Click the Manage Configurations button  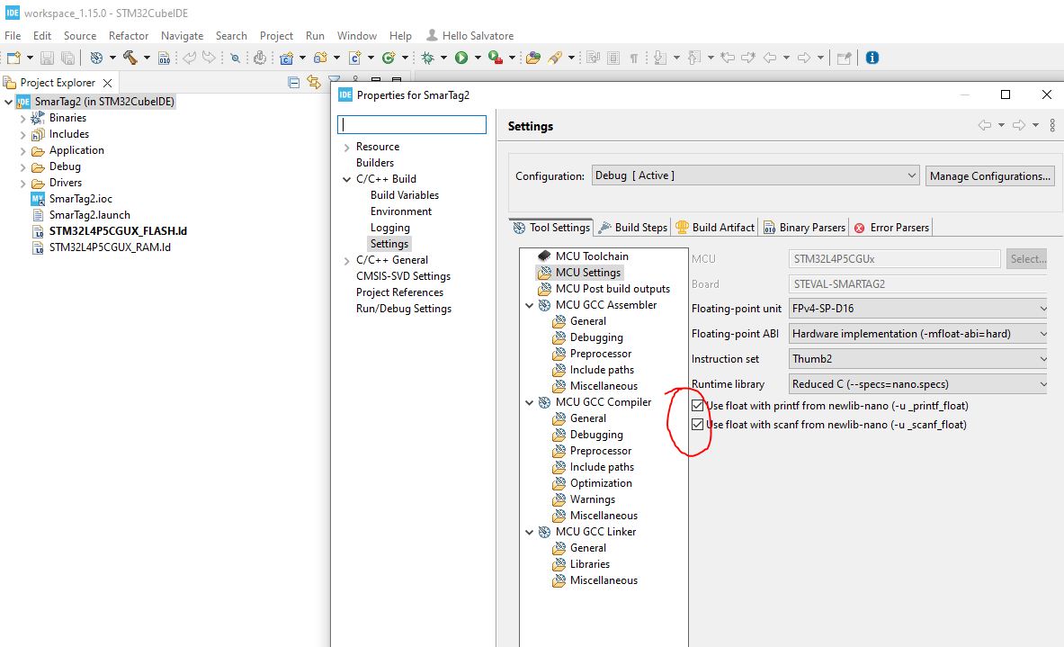989,175
